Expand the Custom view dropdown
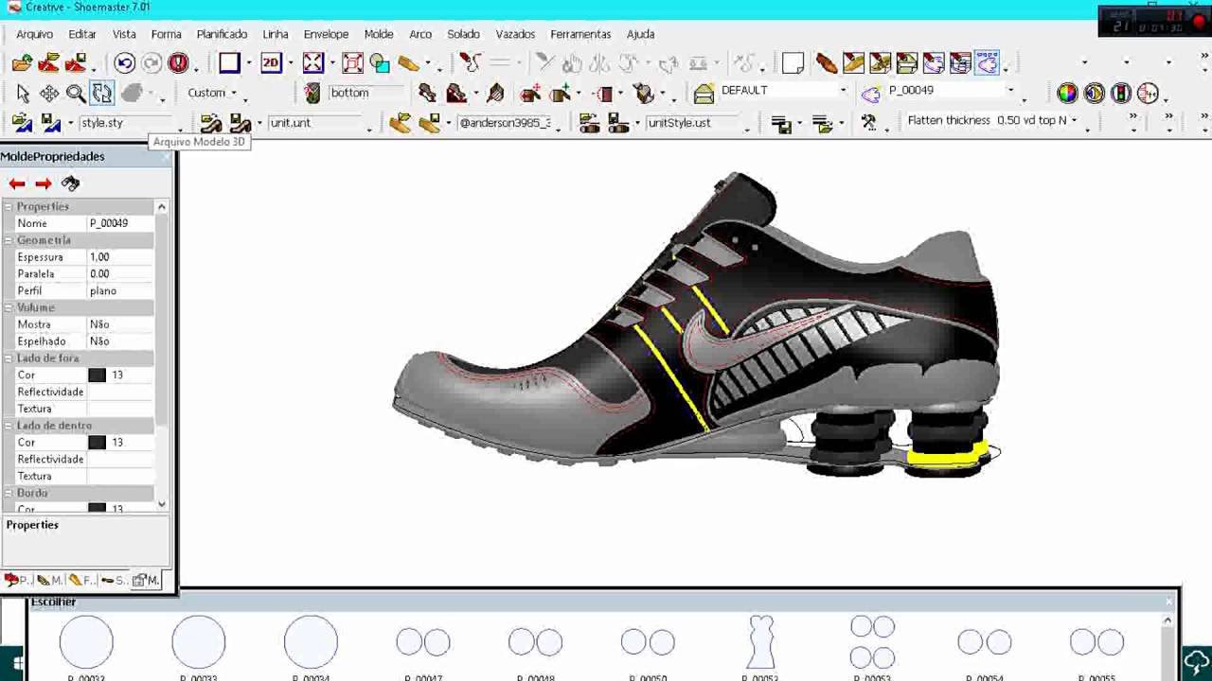The height and width of the screenshot is (681, 1212). click(234, 93)
